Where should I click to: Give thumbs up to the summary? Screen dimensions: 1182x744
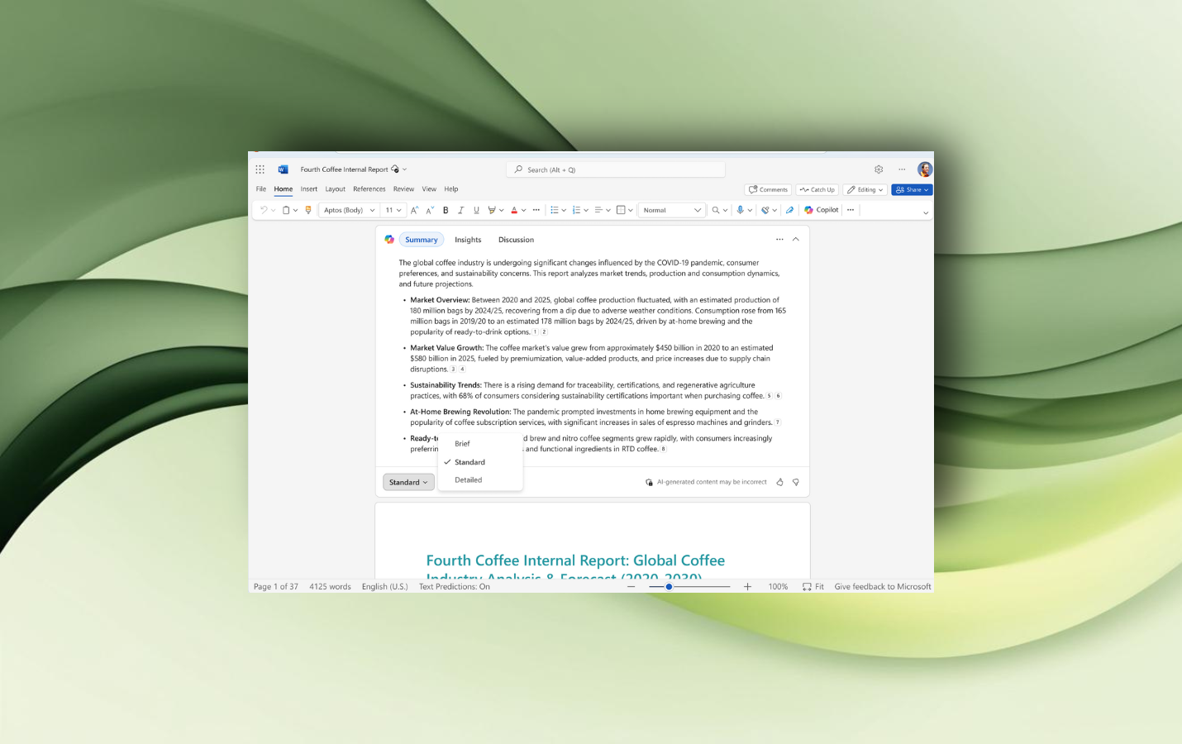point(779,482)
